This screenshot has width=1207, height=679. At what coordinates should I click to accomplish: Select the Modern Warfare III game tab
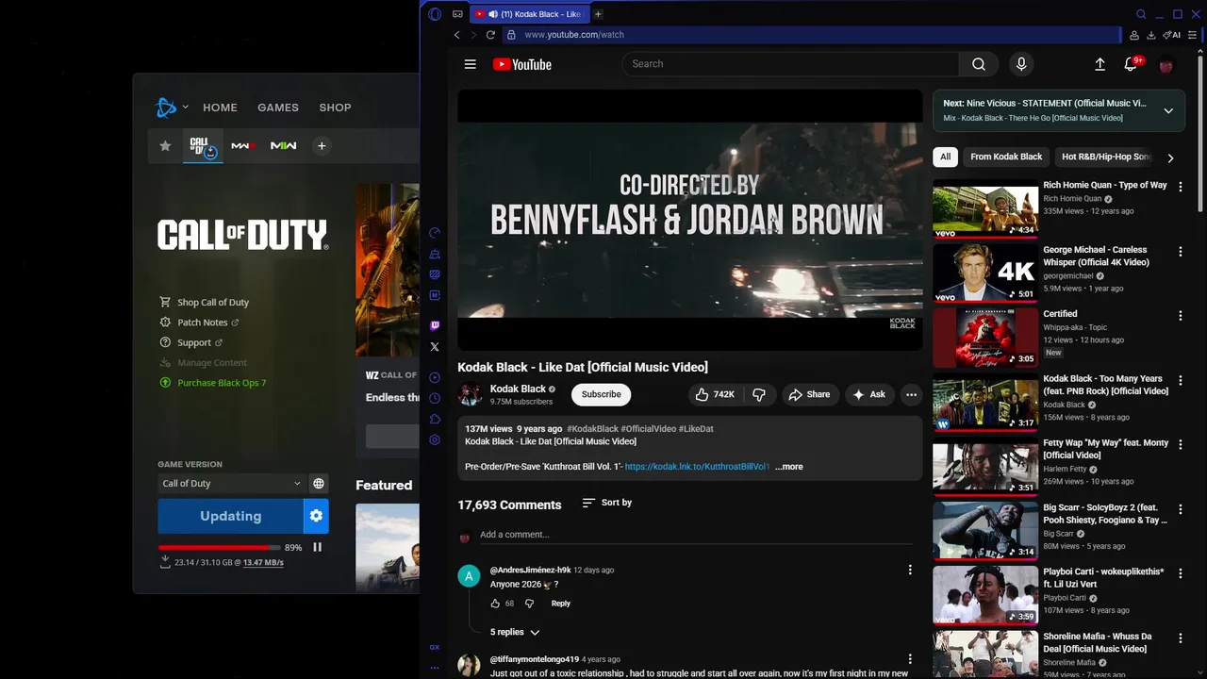243,146
